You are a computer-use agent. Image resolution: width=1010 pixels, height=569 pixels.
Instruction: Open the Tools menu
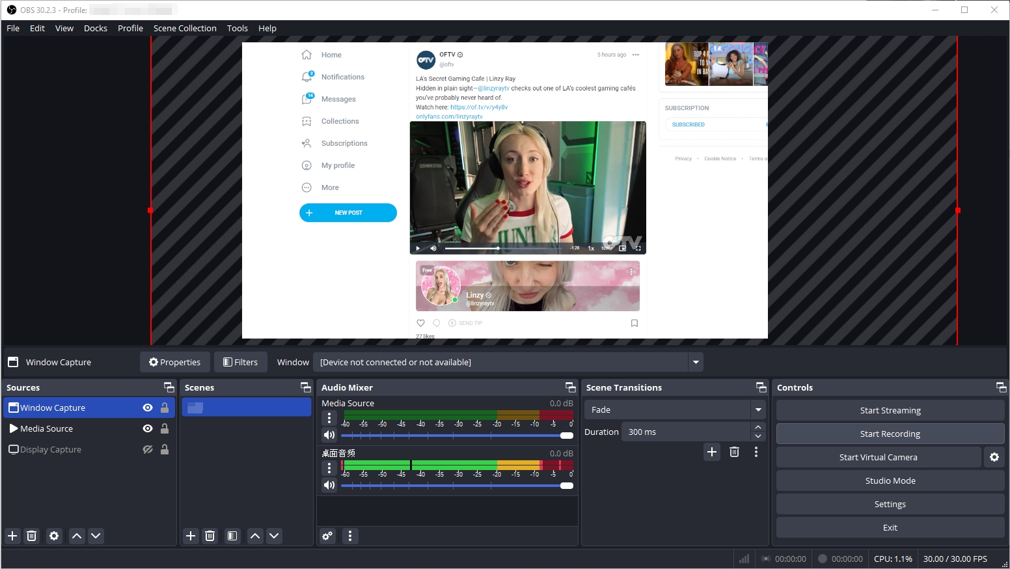point(238,28)
